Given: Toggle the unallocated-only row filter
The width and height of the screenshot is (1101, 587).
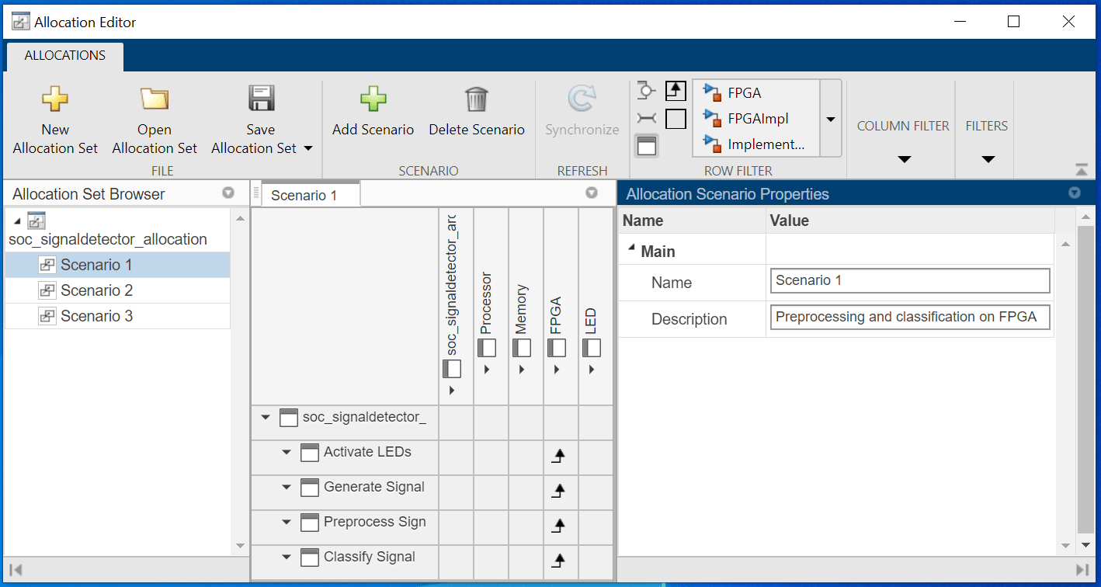Looking at the screenshot, I should pyautogui.click(x=676, y=119).
